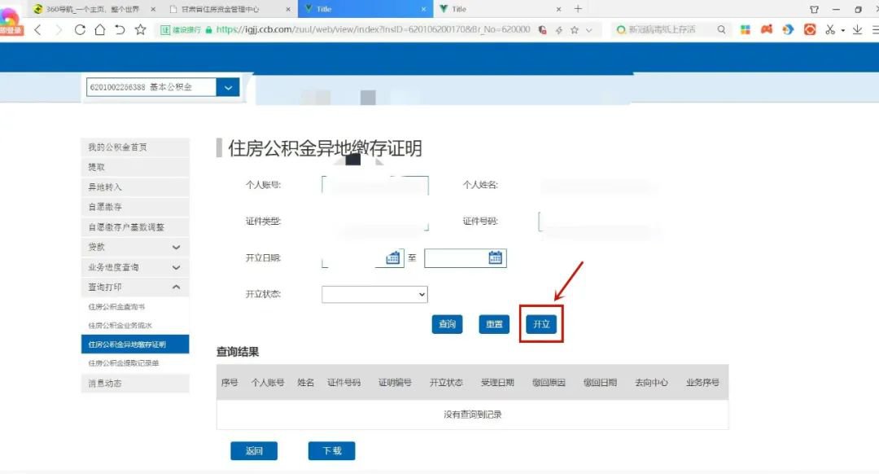
Task: Click the browser search box
Action: click(662, 30)
